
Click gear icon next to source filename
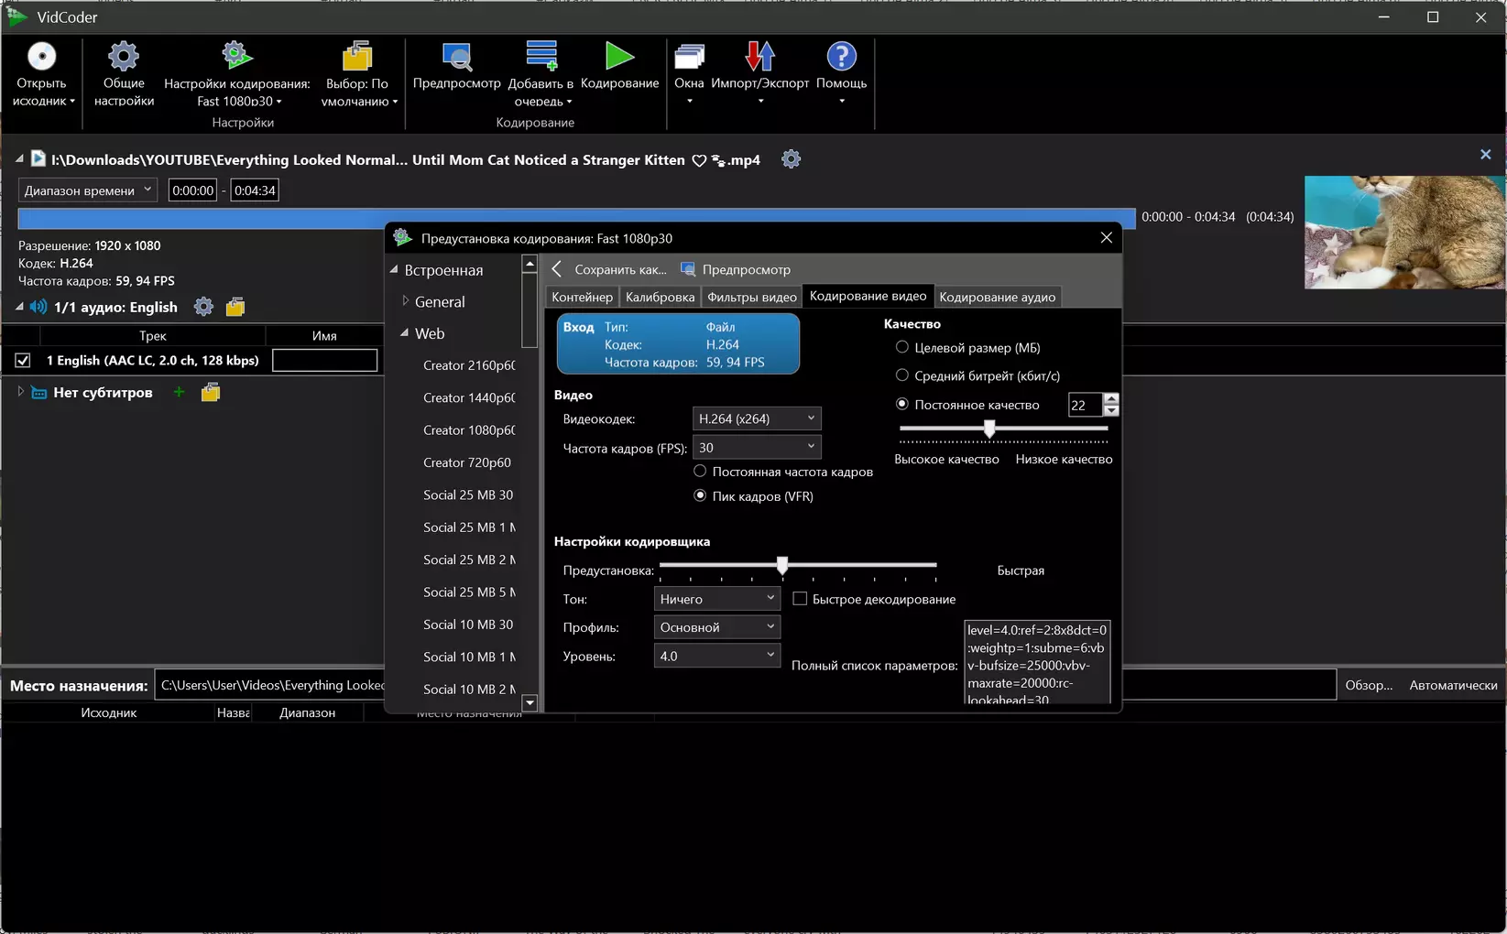(x=791, y=159)
